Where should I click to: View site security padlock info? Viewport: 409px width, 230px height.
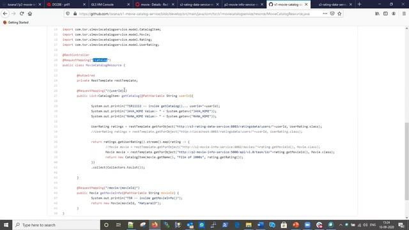coord(75,13)
